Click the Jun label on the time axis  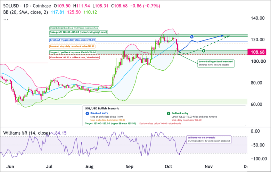[x=10, y=167]
